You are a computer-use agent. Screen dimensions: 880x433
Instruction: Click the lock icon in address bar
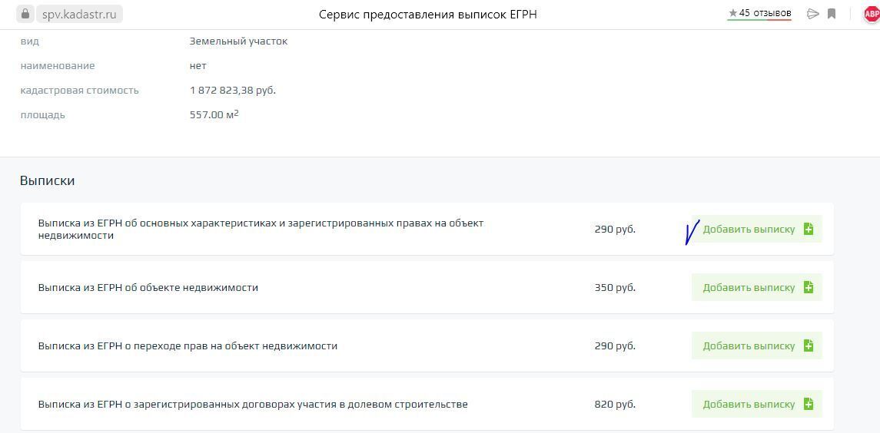(x=25, y=14)
